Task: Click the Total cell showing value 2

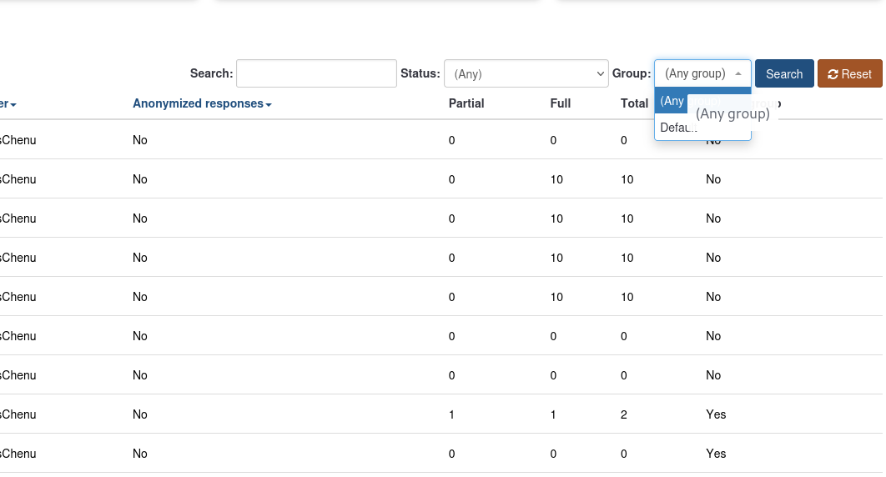Action: tap(624, 414)
